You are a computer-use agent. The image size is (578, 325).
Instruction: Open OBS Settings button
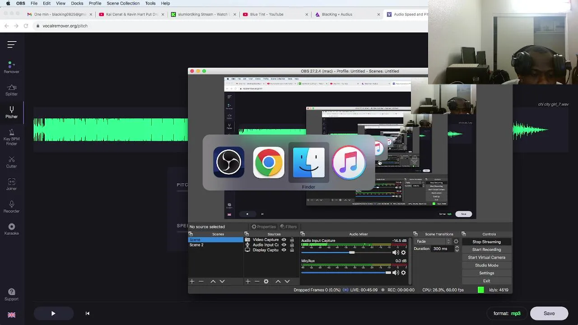pyautogui.click(x=486, y=273)
